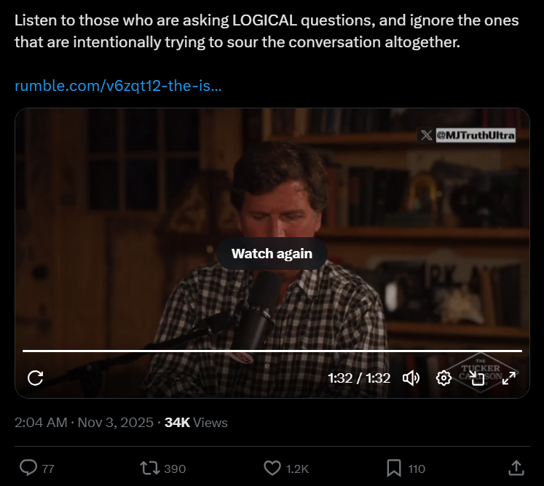544x486 pixels.
Task: Repost this post via the retweet icon
Action: (x=149, y=468)
